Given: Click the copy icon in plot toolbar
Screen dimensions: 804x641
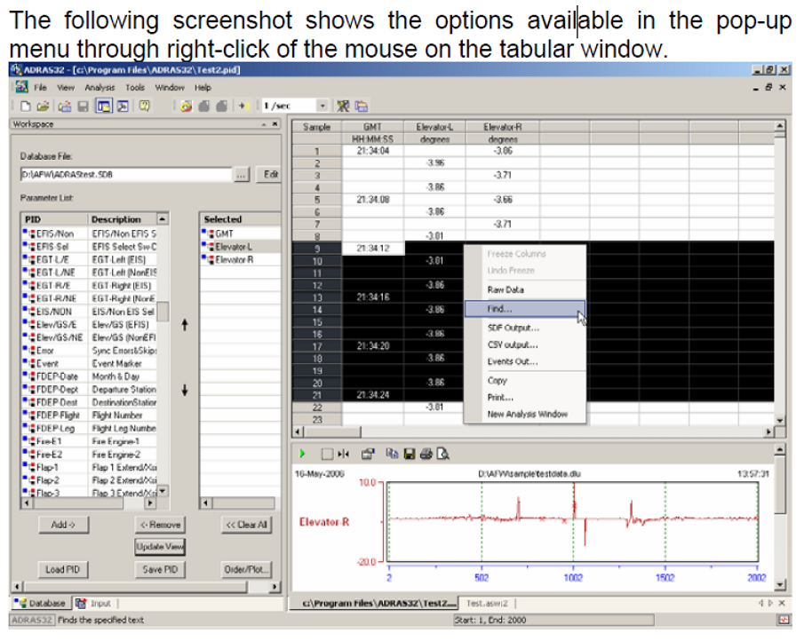Looking at the screenshot, I should tap(393, 454).
